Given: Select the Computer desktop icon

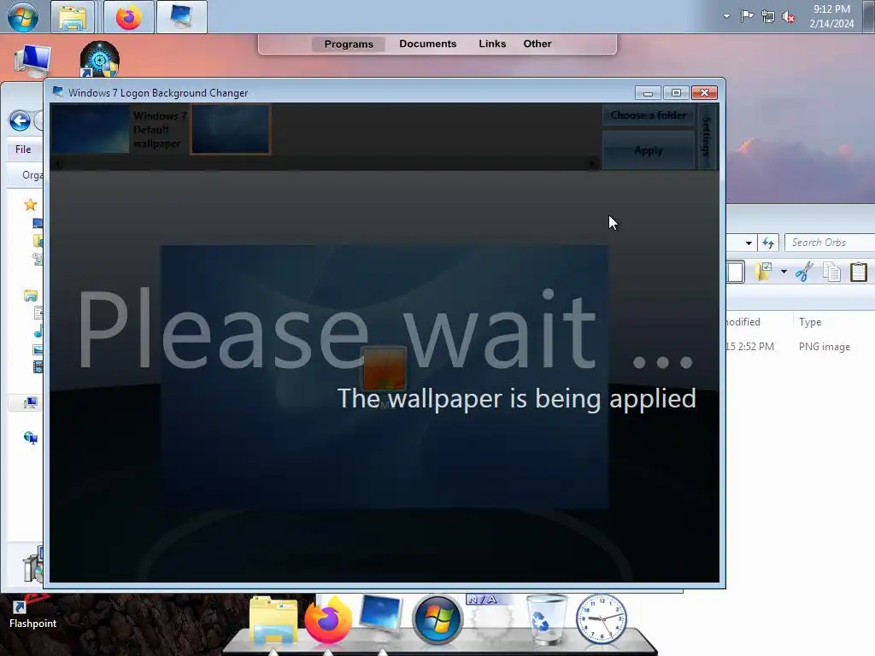Looking at the screenshot, I should click(32, 61).
